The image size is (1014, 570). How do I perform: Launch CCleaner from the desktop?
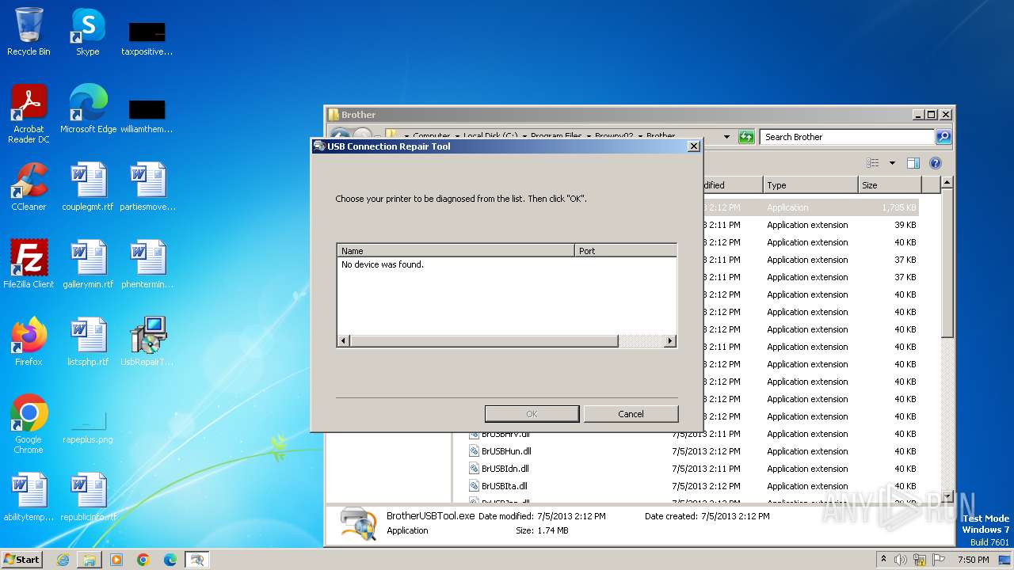[29, 187]
